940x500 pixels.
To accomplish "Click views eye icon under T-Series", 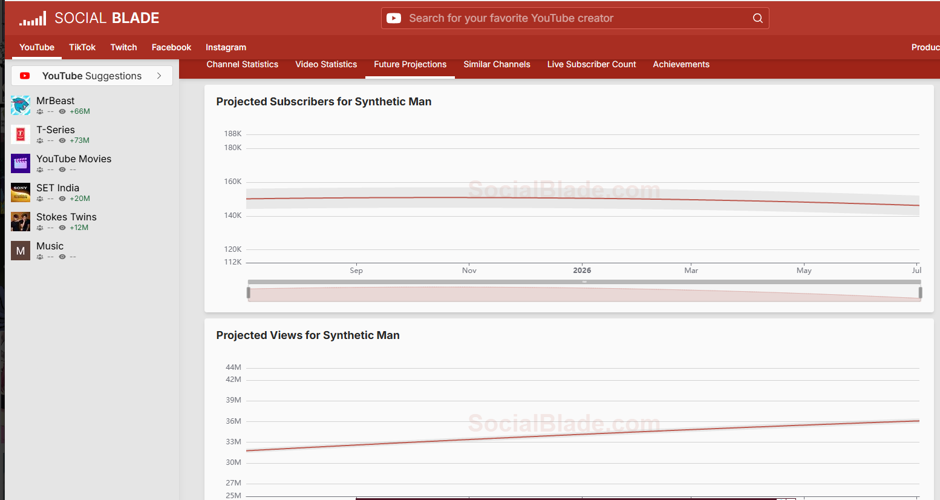I will (x=62, y=140).
